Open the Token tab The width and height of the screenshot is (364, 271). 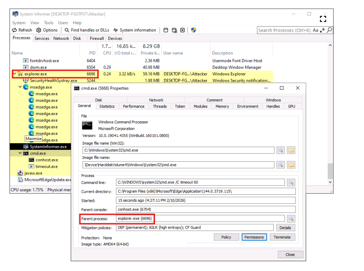pyautogui.click(x=180, y=106)
